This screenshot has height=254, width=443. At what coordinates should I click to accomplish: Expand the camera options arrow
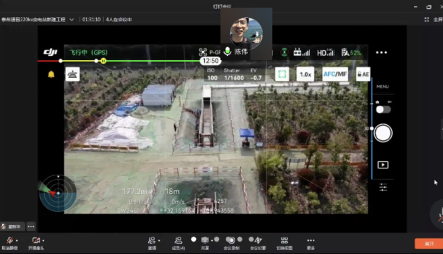point(43,240)
